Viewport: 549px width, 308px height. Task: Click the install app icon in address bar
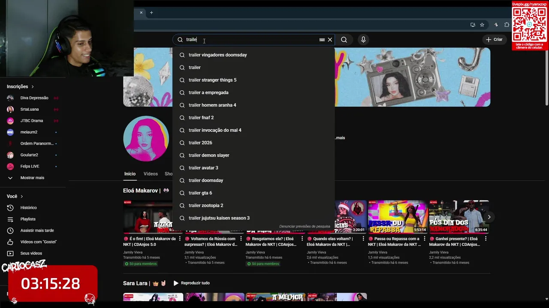[473, 25]
